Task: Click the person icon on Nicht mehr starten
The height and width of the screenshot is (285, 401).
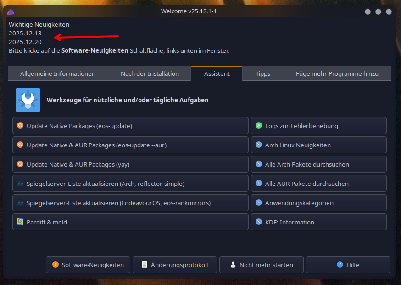Action: point(233,265)
